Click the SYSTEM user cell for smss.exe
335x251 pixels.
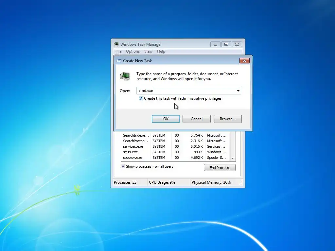point(159,152)
